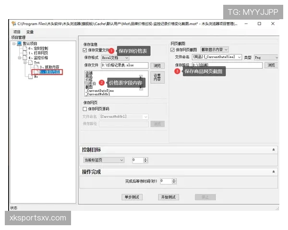Image resolution: width=288 pixels, height=230 pixels.
Task: Click 浏览 next to screenshot 保存路径
Action: pyautogui.click(x=271, y=65)
